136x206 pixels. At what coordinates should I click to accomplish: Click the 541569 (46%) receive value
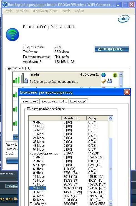click(x=97, y=188)
